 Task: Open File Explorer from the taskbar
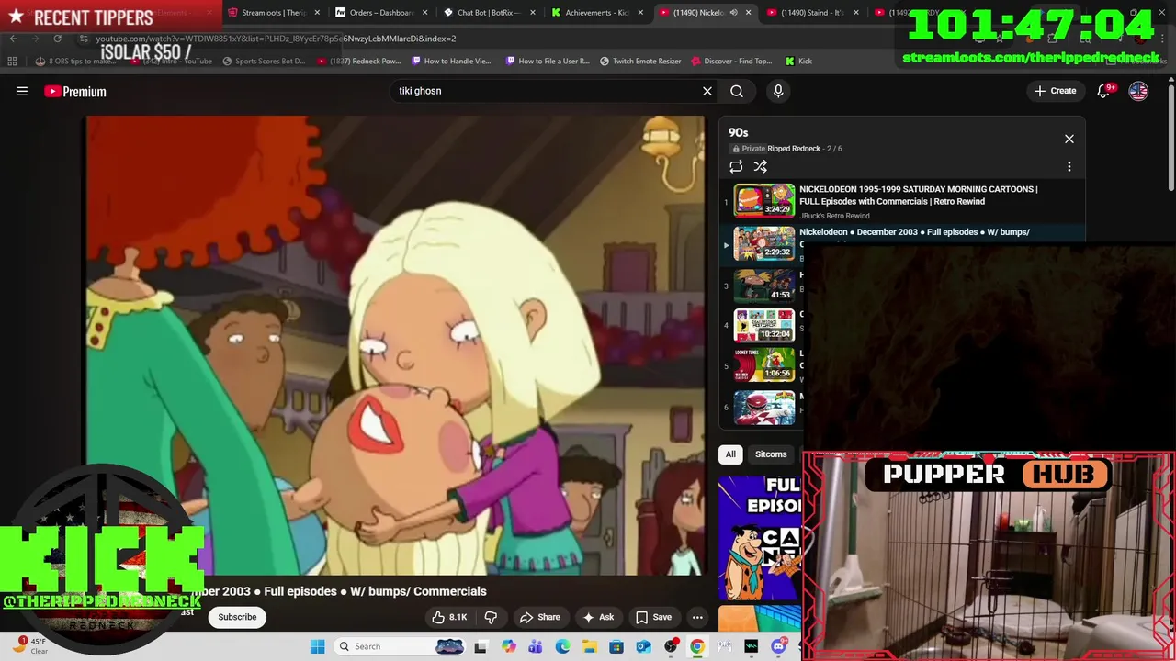(x=589, y=646)
